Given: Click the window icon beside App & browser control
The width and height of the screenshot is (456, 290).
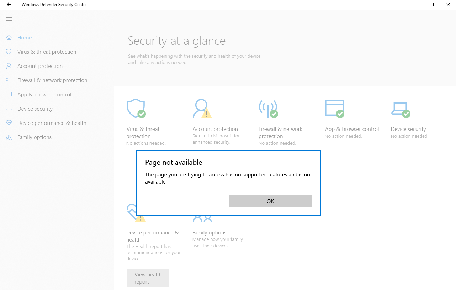Looking at the screenshot, I should 9,94.
